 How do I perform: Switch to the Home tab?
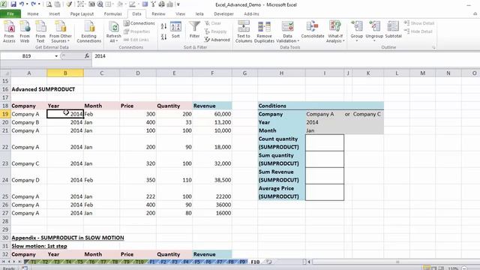[33, 13]
